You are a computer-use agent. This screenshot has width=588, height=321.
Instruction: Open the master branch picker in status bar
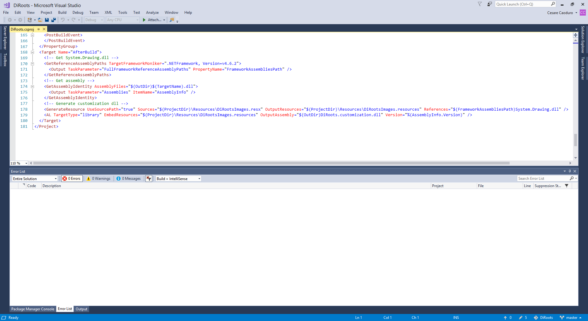(x=571, y=318)
